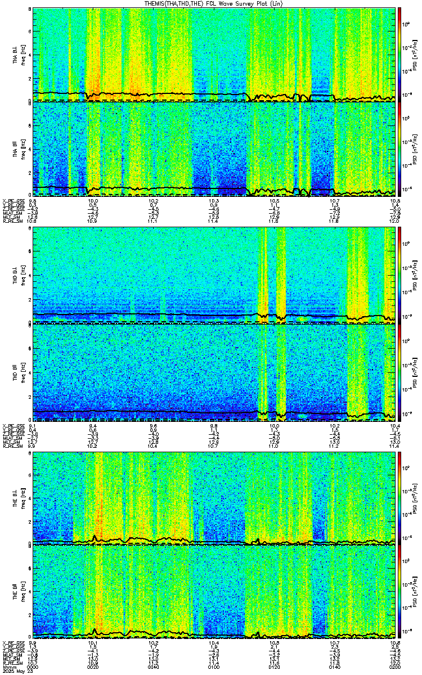The height and width of the screenshot is (675, 422).
Task: Select the THE BII spectrogram panel
Action: pos(214,592)
